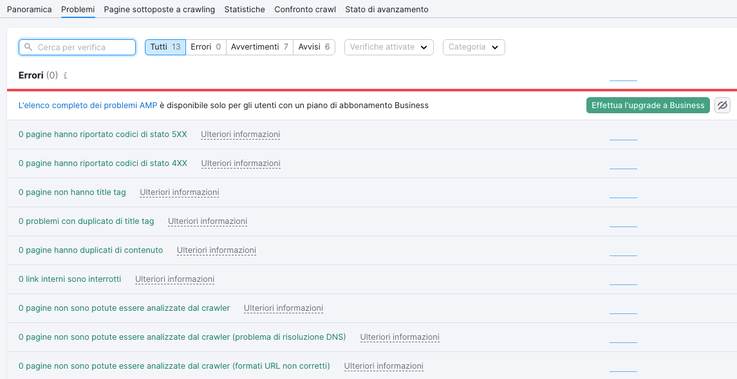Viewport: 737px width, 379px height.
Task: Show only Avvisi with 6 results
Action: [314, 47]
